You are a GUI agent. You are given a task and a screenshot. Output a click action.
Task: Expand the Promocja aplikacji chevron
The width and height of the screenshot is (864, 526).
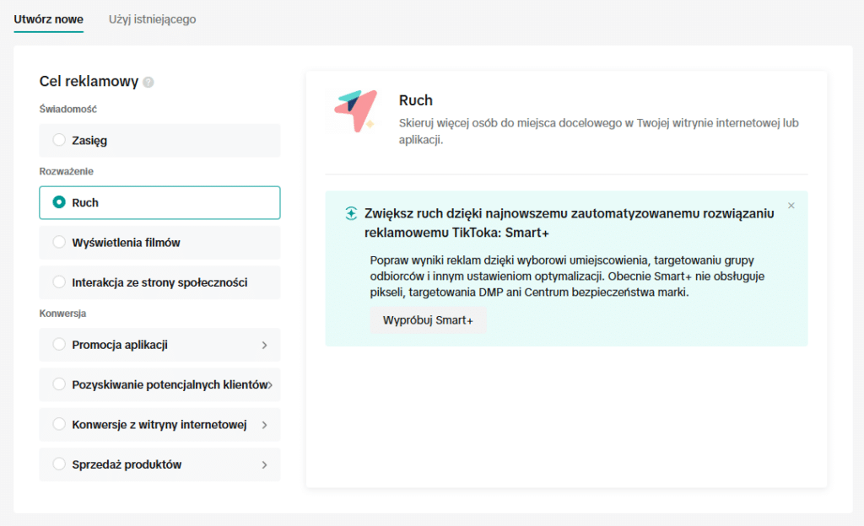pyautogui.click(x=264, y=345)
